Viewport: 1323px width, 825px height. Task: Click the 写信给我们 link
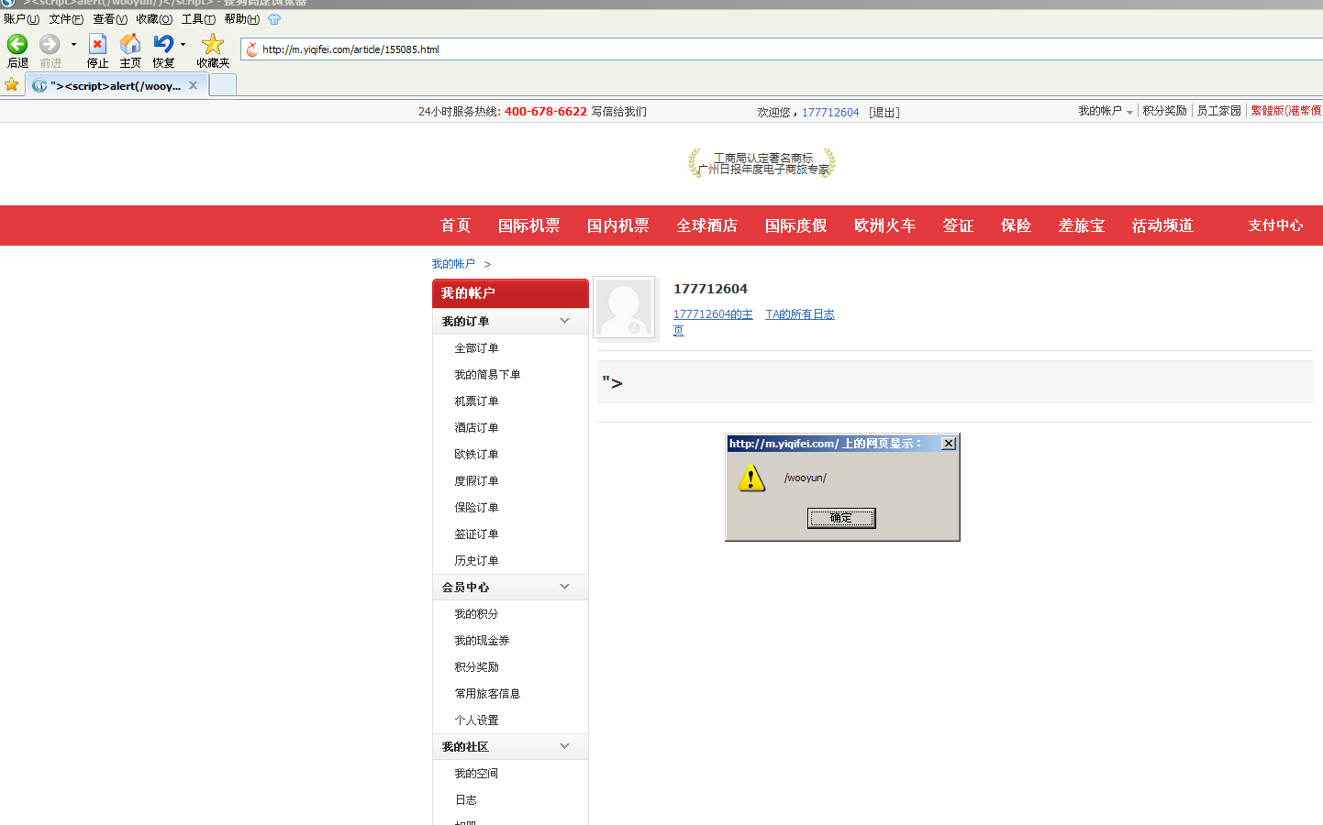coord(618,112)
